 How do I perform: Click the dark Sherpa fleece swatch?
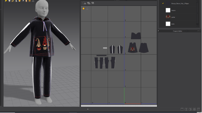click(168, 3)
